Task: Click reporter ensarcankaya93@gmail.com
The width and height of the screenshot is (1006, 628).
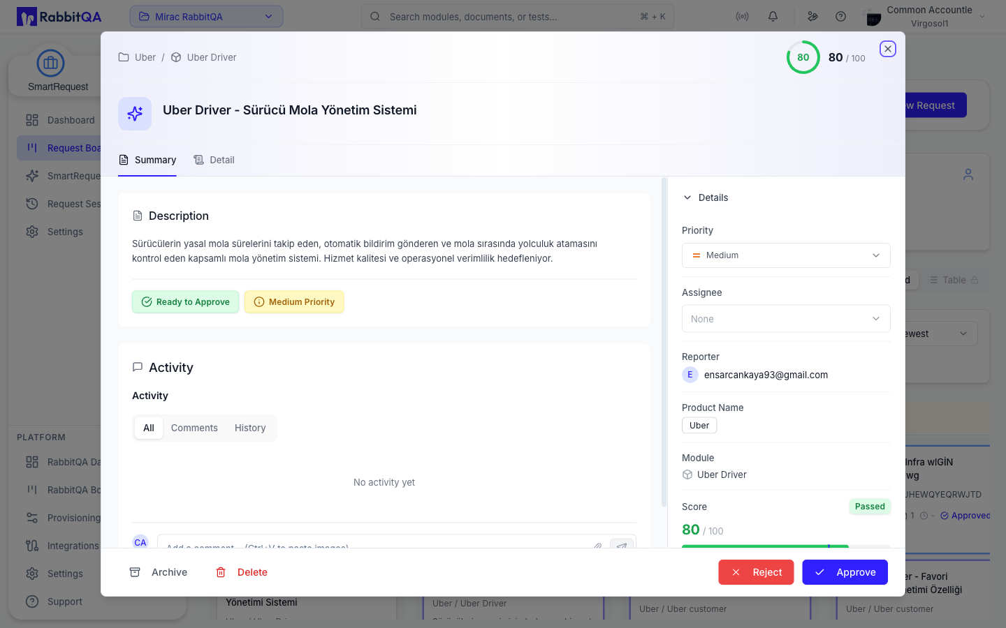Action: point(766,375)
